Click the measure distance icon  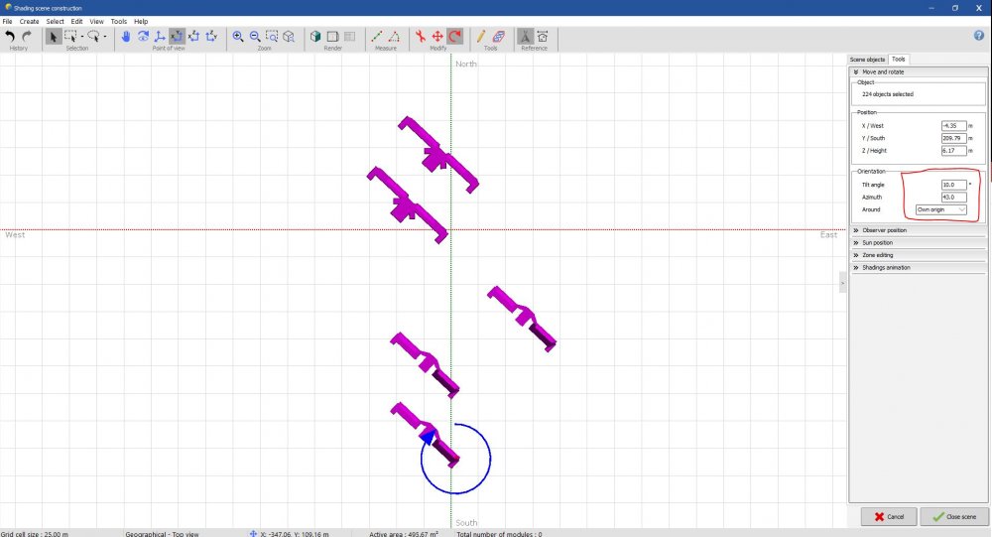[x=377, y=37]
